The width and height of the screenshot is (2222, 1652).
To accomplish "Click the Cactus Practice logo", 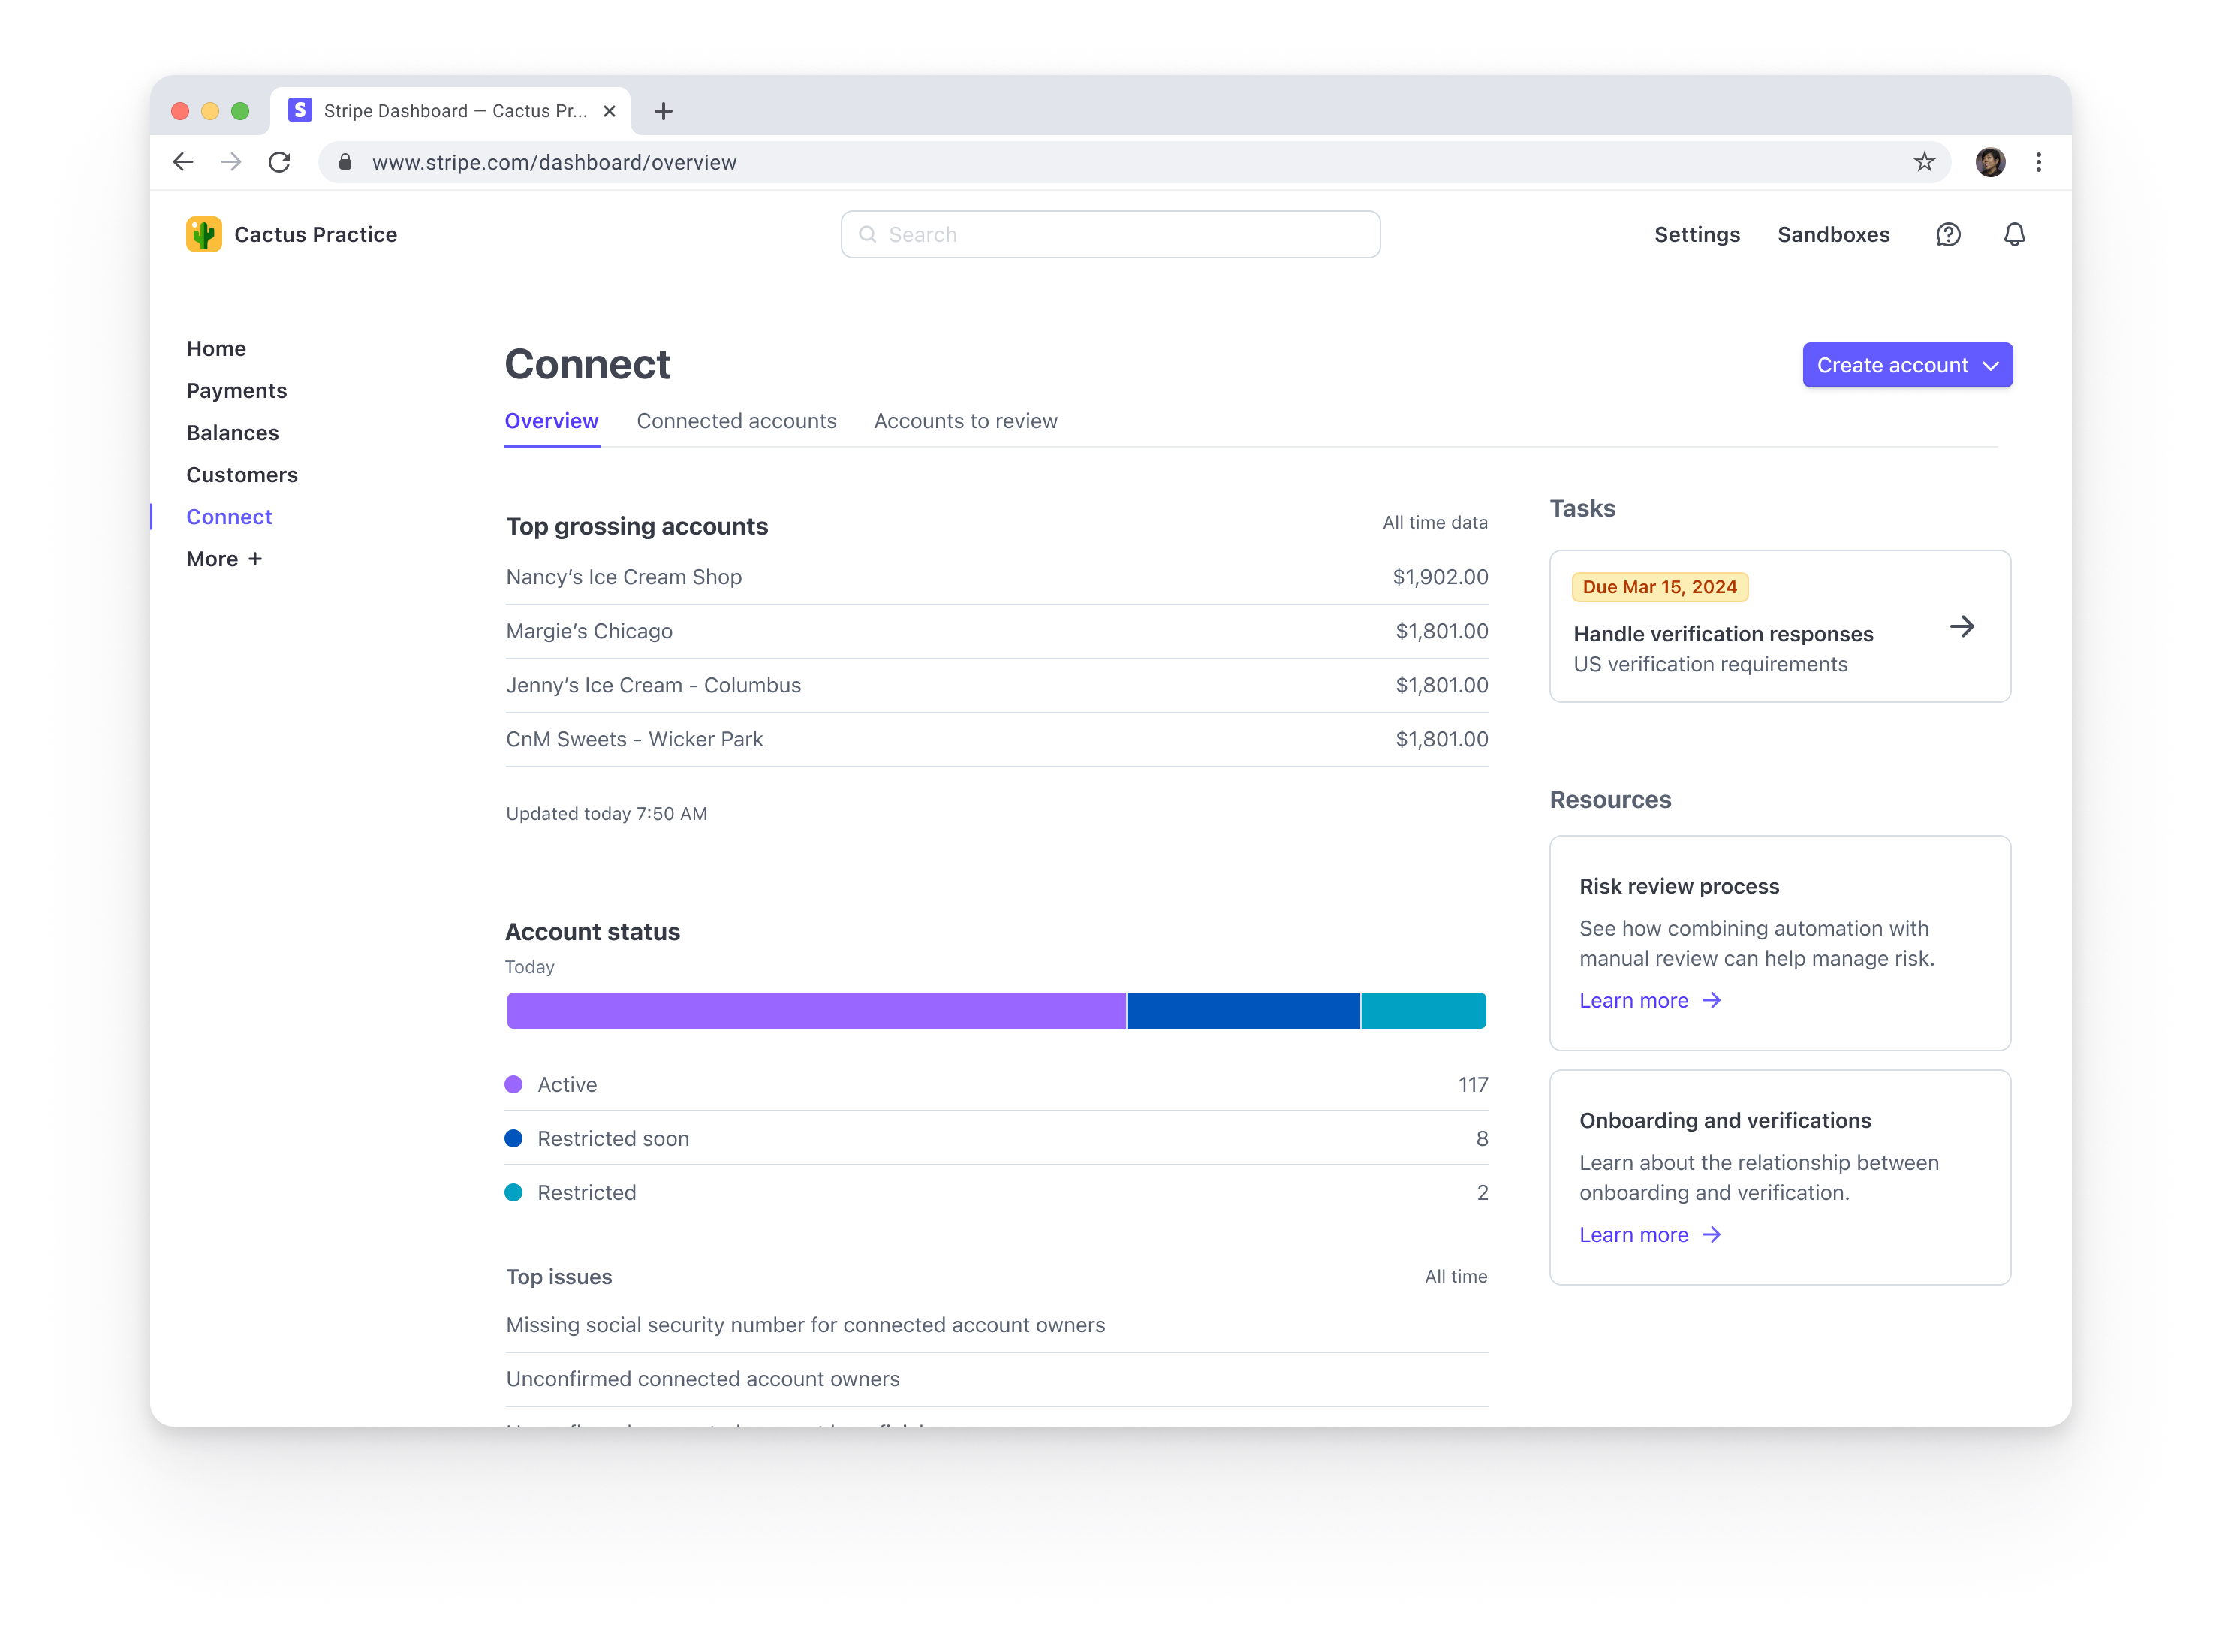I will [x=203, y=233].
